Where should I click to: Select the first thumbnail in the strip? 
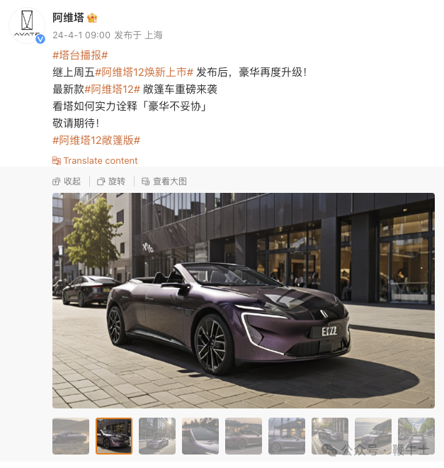(x=71, y=436)
